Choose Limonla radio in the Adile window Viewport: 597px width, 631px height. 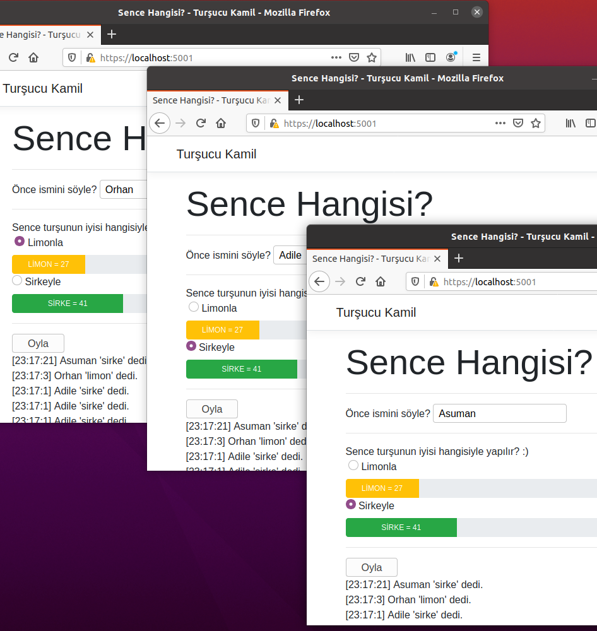(x=194, y=307)
